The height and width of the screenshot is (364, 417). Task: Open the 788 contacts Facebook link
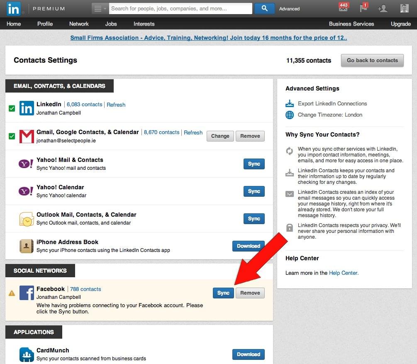coord(85,289)
